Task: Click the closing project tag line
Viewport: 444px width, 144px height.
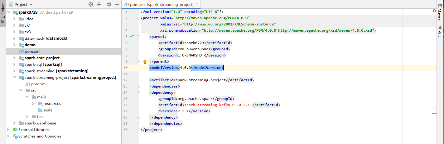Action: click(152, 130)
